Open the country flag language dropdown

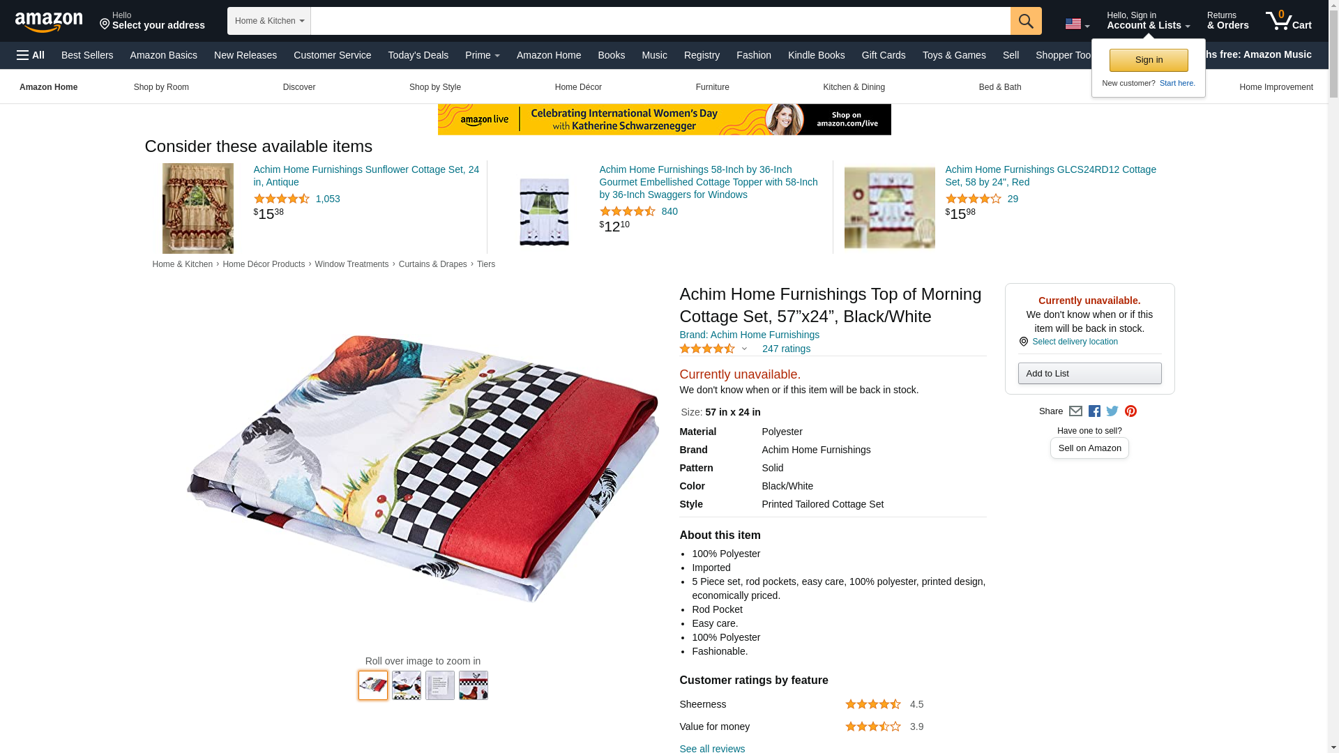tap(1077, 24)
